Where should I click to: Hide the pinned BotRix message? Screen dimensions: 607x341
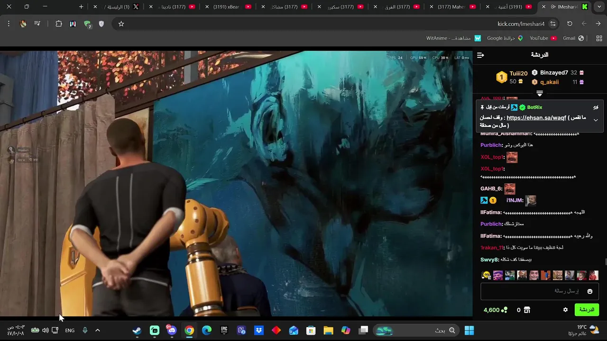596,108
